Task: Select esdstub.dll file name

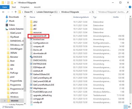Action: point(38,71)
